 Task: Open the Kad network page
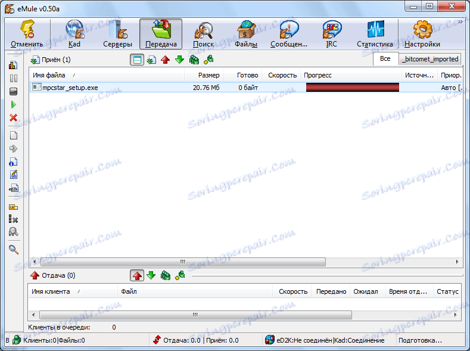pos(74,34)
